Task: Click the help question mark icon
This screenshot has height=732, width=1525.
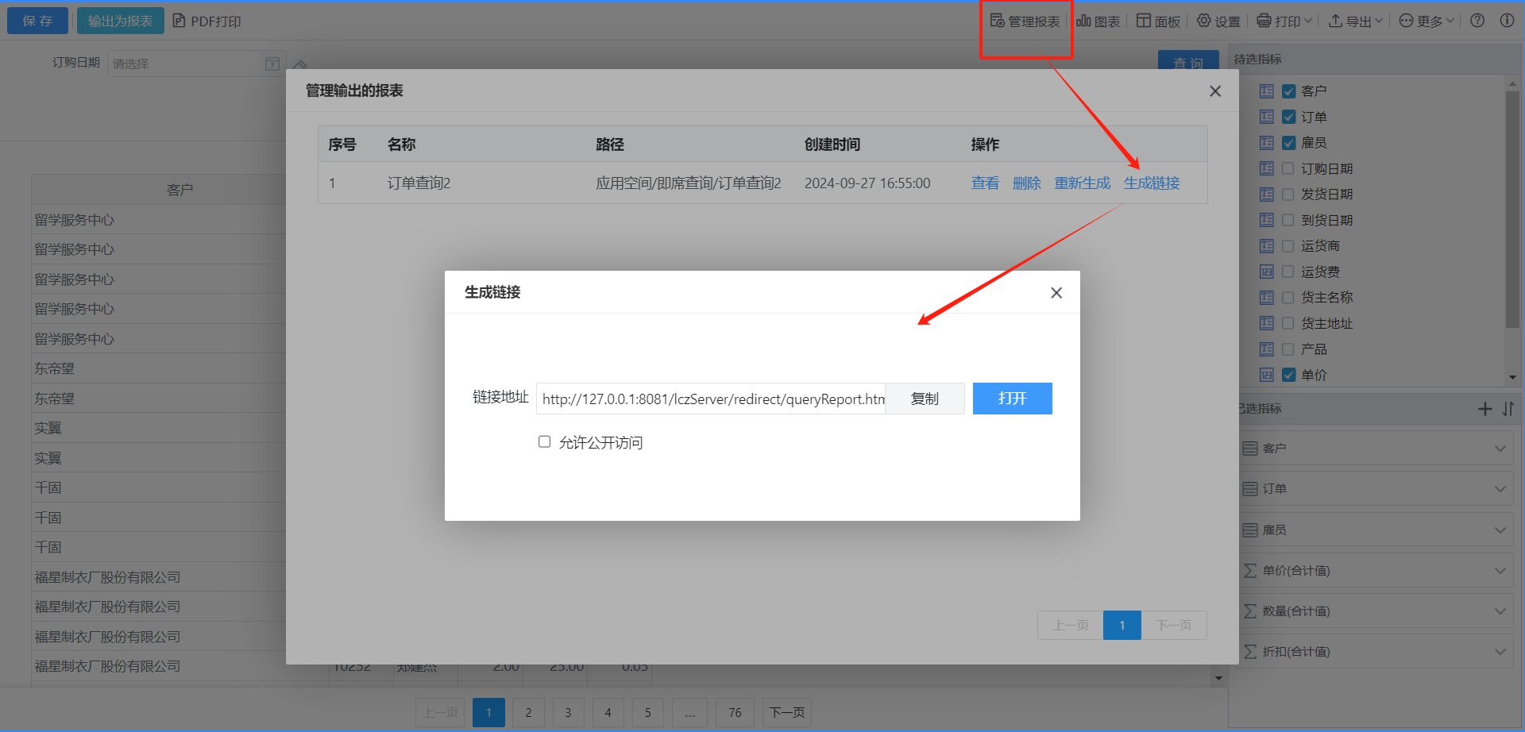Action: (x=1477, y=21)
